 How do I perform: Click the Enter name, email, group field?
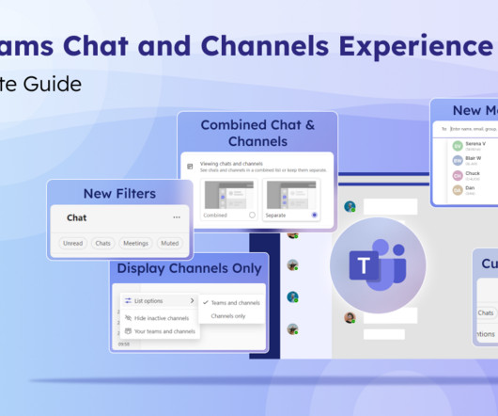point(474,129)
